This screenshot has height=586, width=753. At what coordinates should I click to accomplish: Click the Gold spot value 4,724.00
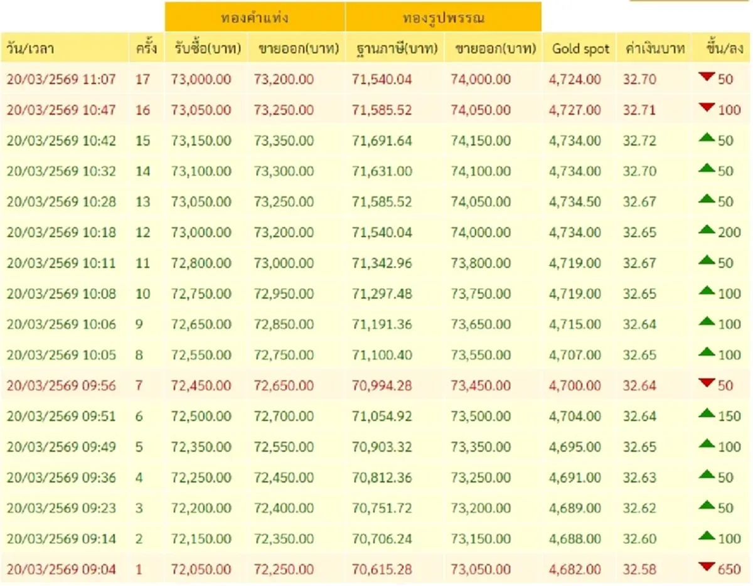[x=575, y=79]
